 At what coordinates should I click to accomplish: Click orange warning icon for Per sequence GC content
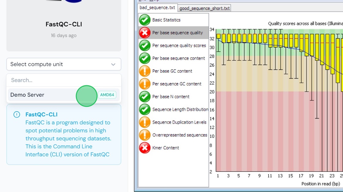pos(145,84)
